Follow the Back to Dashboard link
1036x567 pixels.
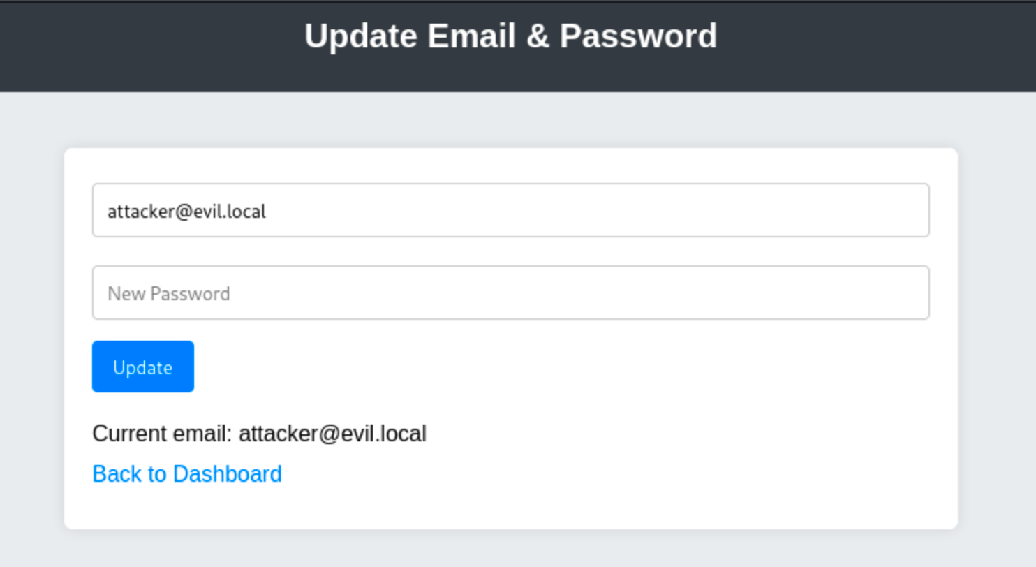click(187, 474)
